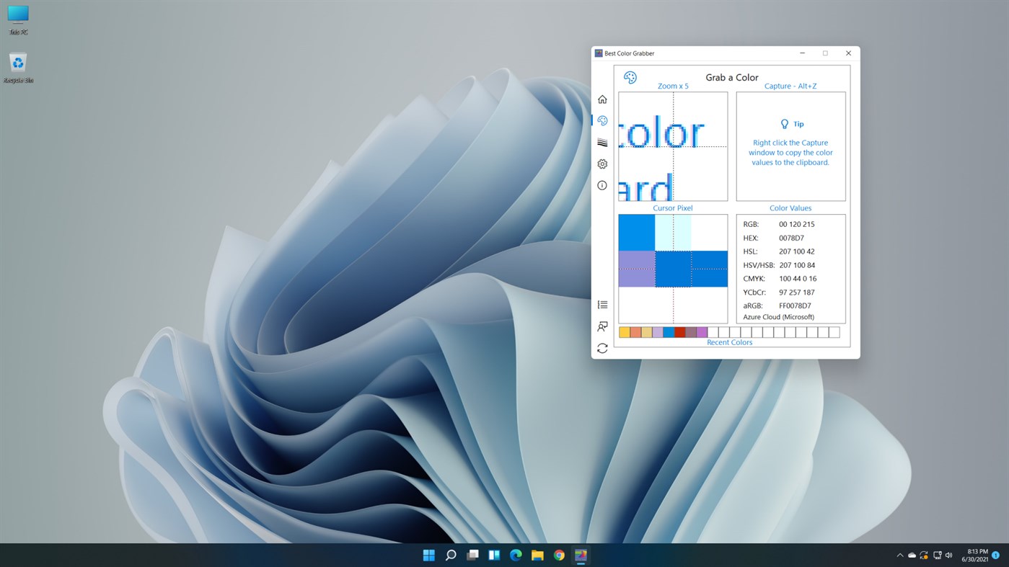Open the feedback person icon in sidebar
Viewport: 1009px width, 567px height.
(602, 326)
